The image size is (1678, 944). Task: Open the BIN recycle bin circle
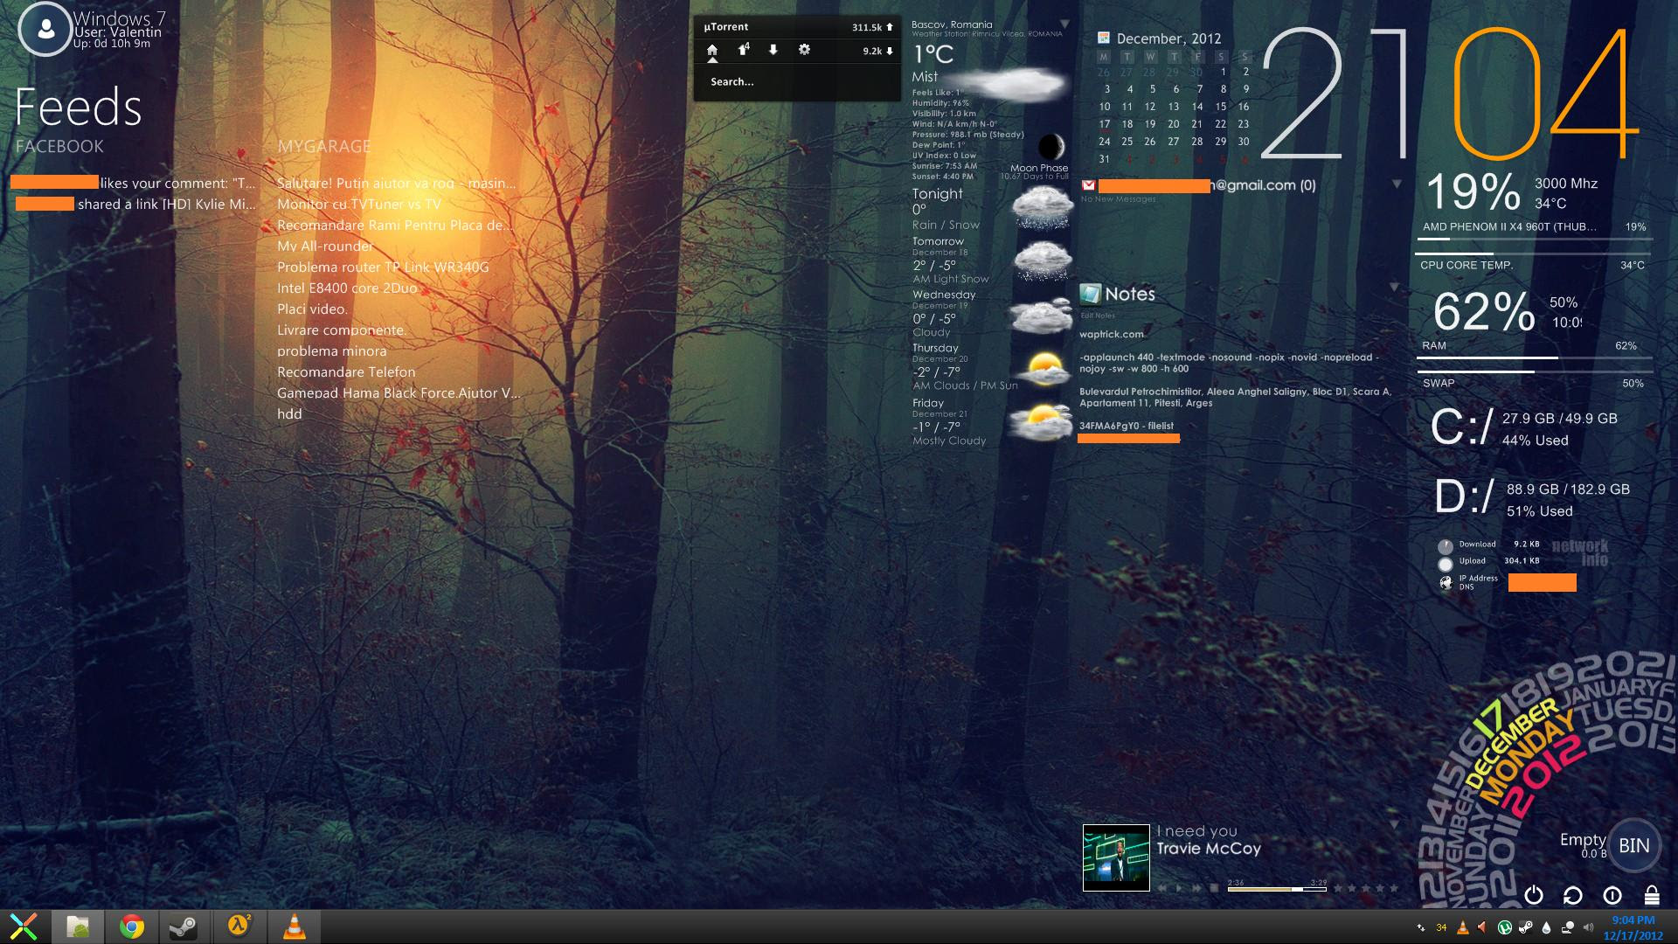point(1633,845)
